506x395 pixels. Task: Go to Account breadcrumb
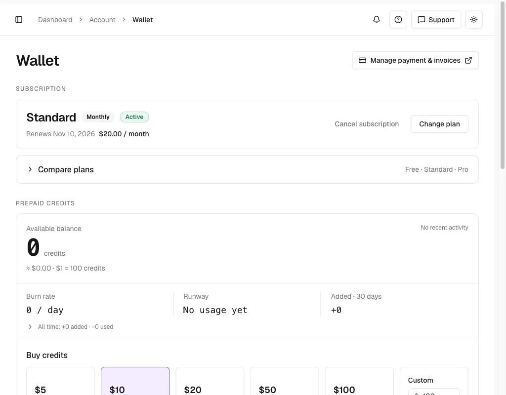pos(102,20)
